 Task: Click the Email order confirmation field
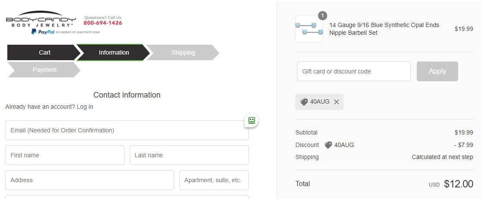[x=127, y=130]
